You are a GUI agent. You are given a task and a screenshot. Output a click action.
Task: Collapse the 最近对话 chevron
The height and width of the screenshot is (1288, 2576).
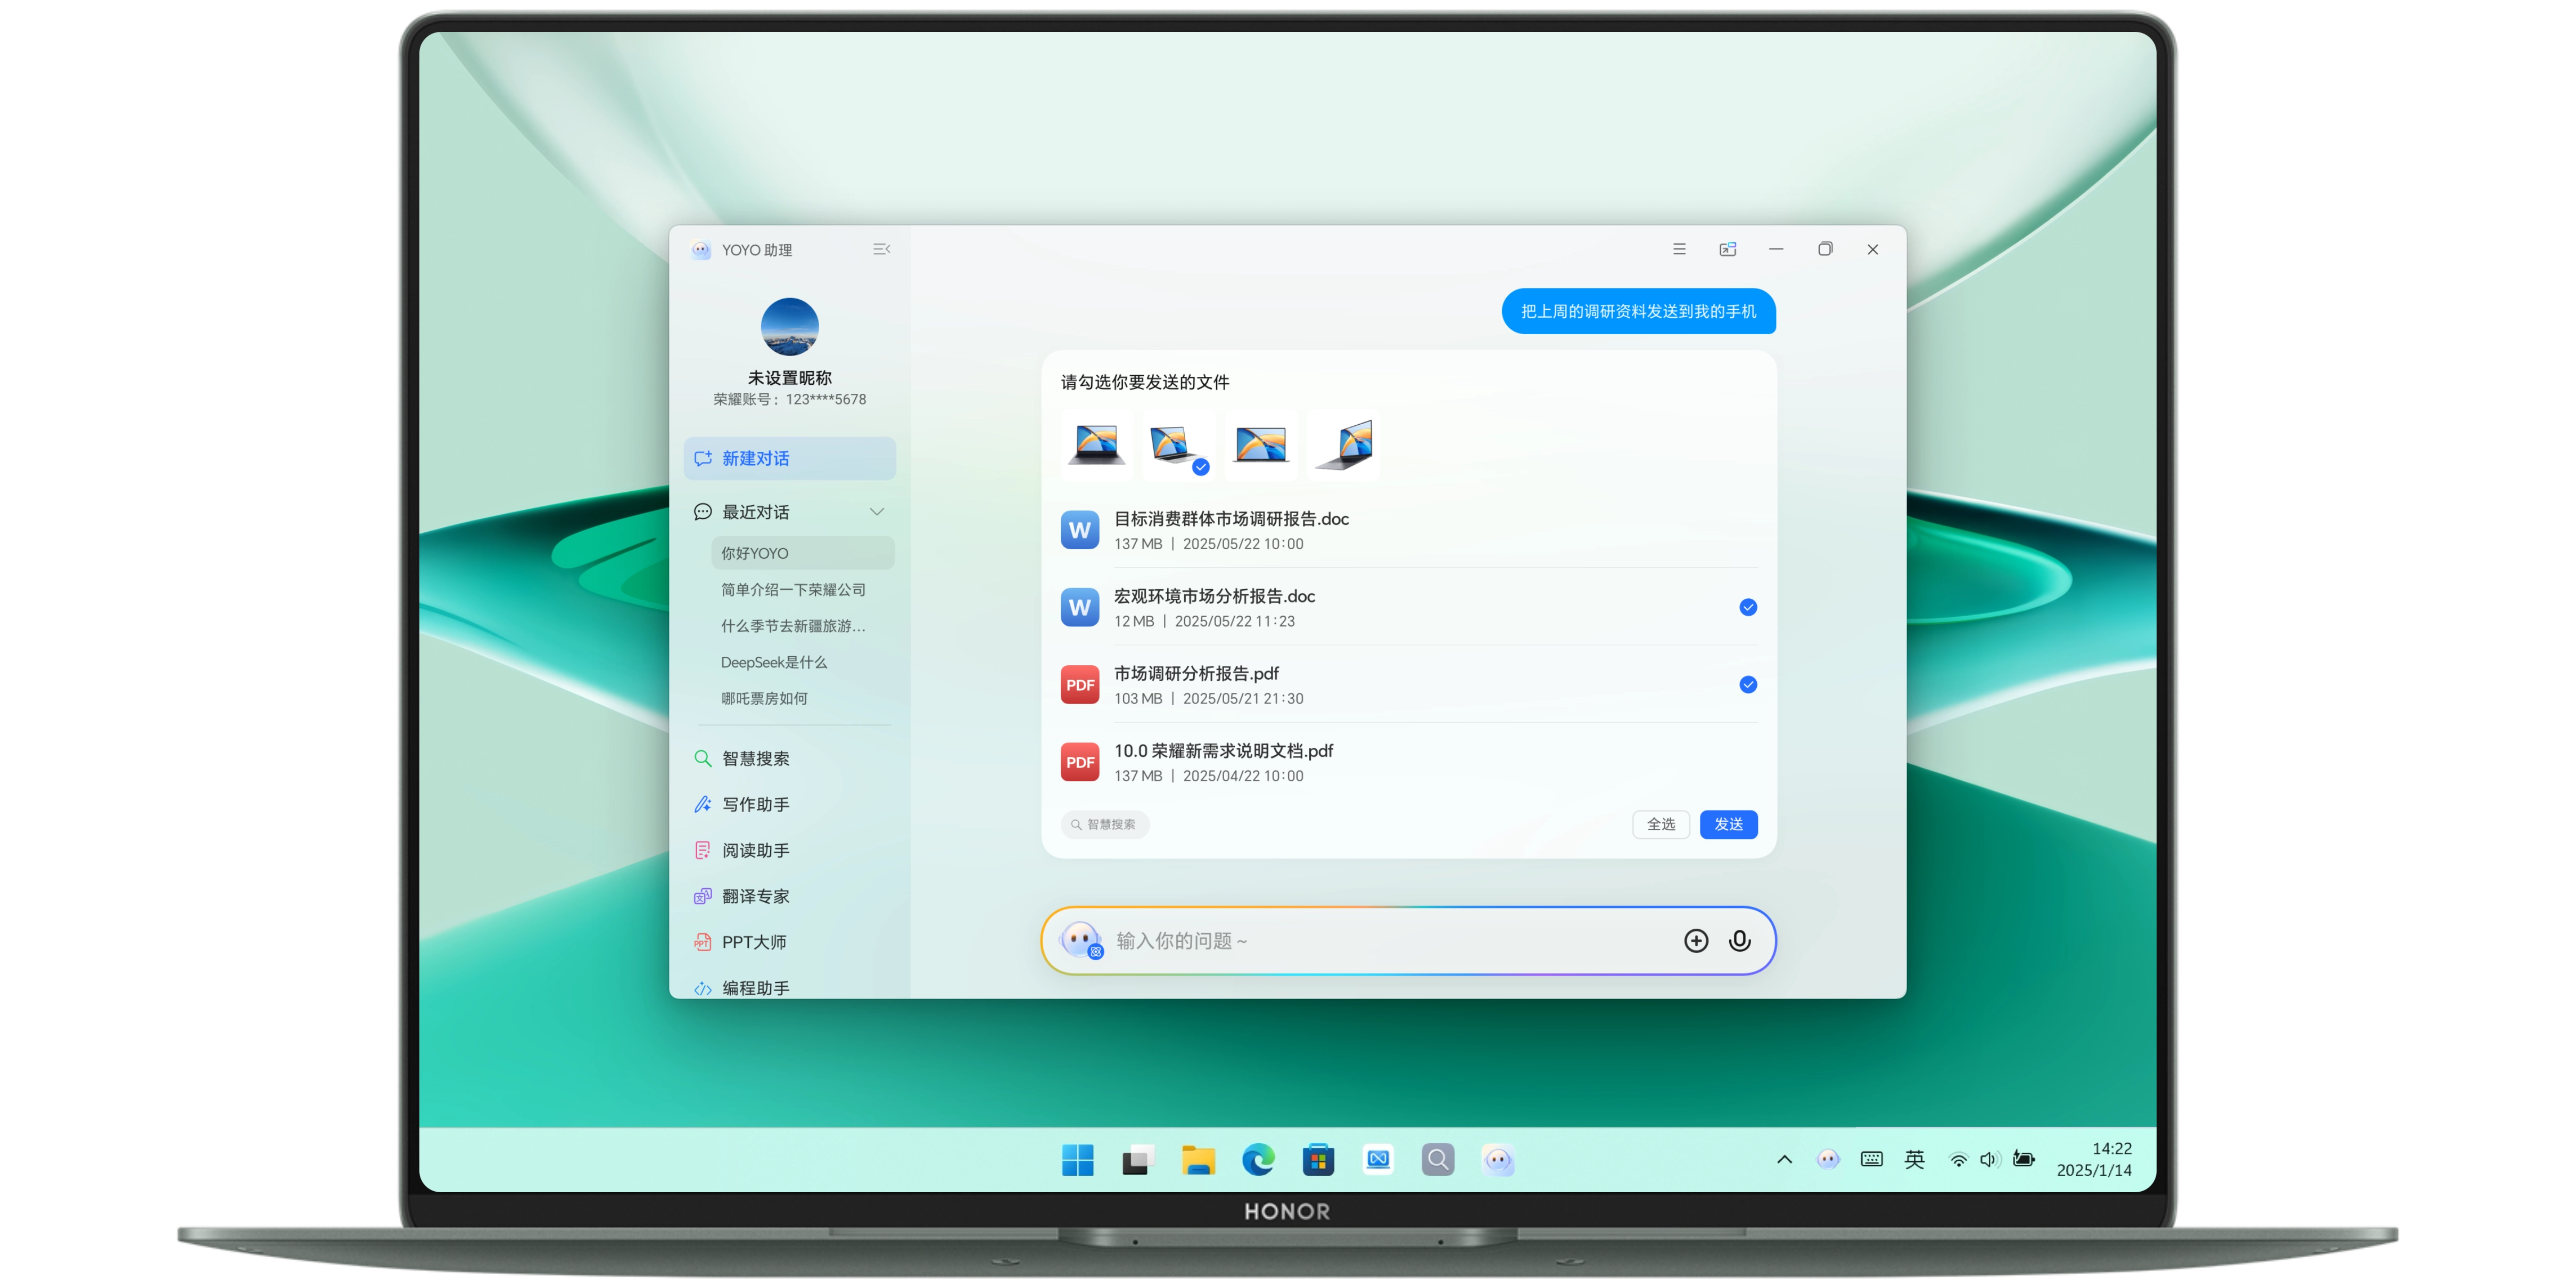point(876,512)
